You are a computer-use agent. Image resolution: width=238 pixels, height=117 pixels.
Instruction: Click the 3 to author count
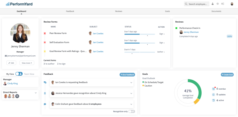point(49,64)
